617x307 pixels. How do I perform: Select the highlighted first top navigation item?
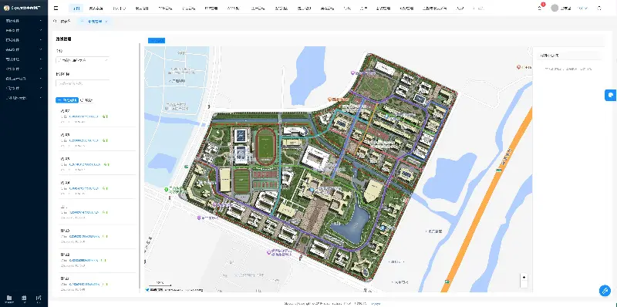(76, 8)
